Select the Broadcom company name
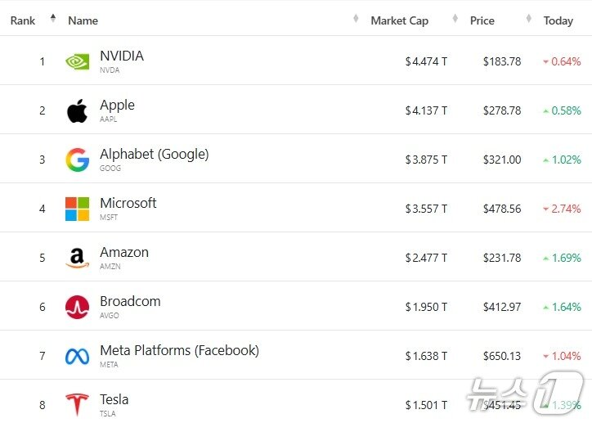The image size is (592, 423). [x=130, y=301]
